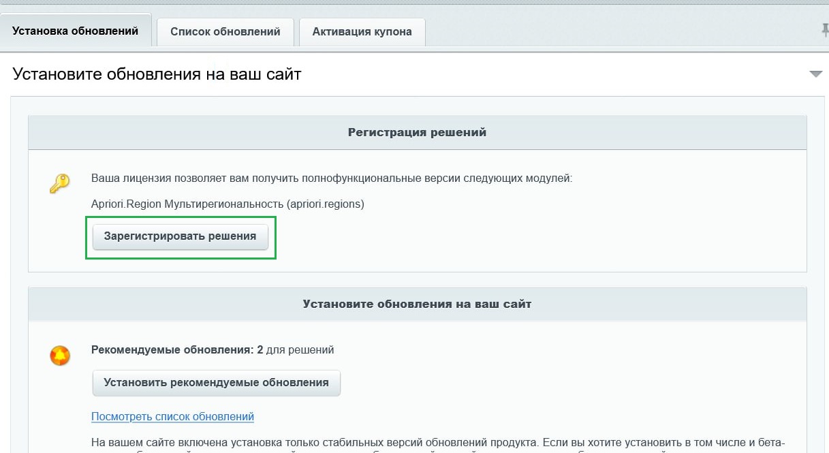
Task: Click the golden key license icon
Action: coord(60,184)
